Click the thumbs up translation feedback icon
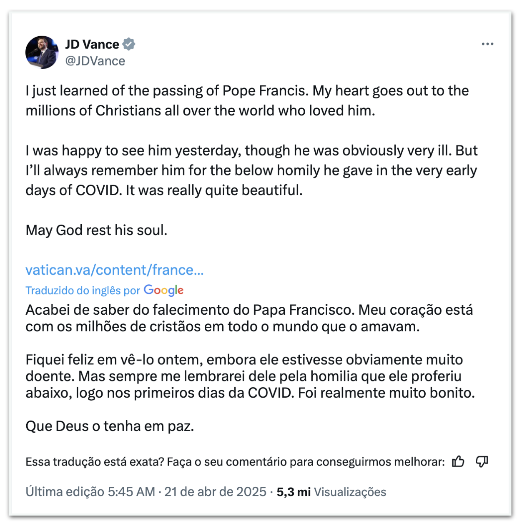The image size is (527, 531). 458,461
